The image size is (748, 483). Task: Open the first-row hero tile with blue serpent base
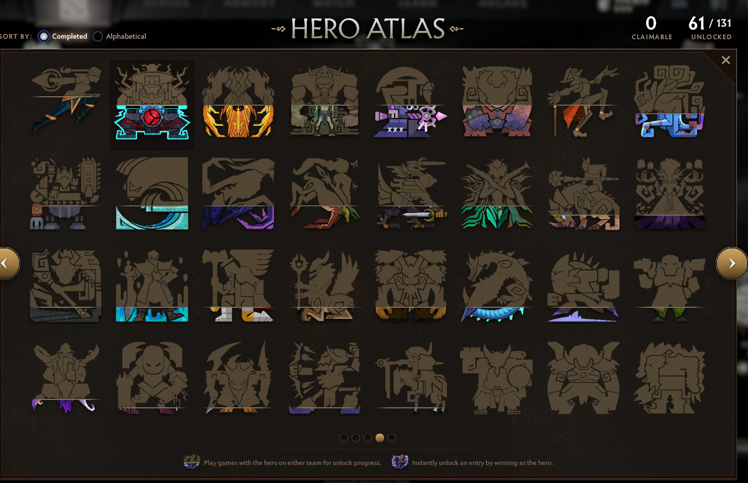coord(670,102)
